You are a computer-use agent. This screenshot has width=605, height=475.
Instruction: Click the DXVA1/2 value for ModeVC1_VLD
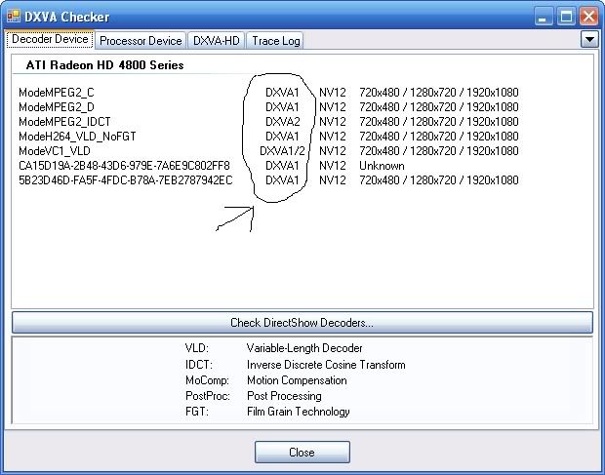pyautogui.click(x=282, y=151)
